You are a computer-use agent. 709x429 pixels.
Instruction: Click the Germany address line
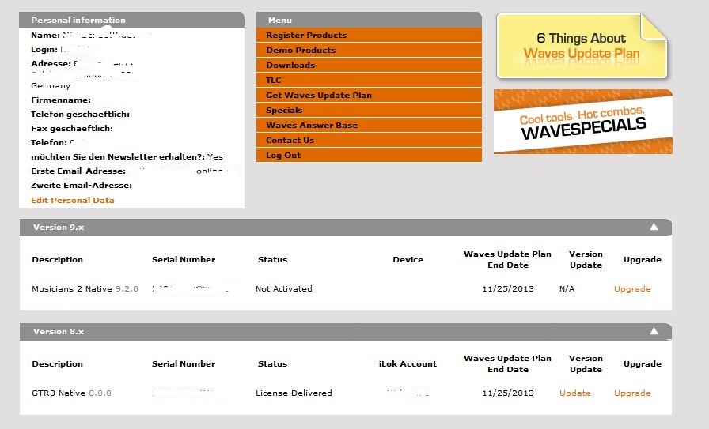(x=51, y=86)
